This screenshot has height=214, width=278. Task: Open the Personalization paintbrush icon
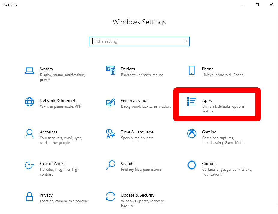click(x=111, y=102)
